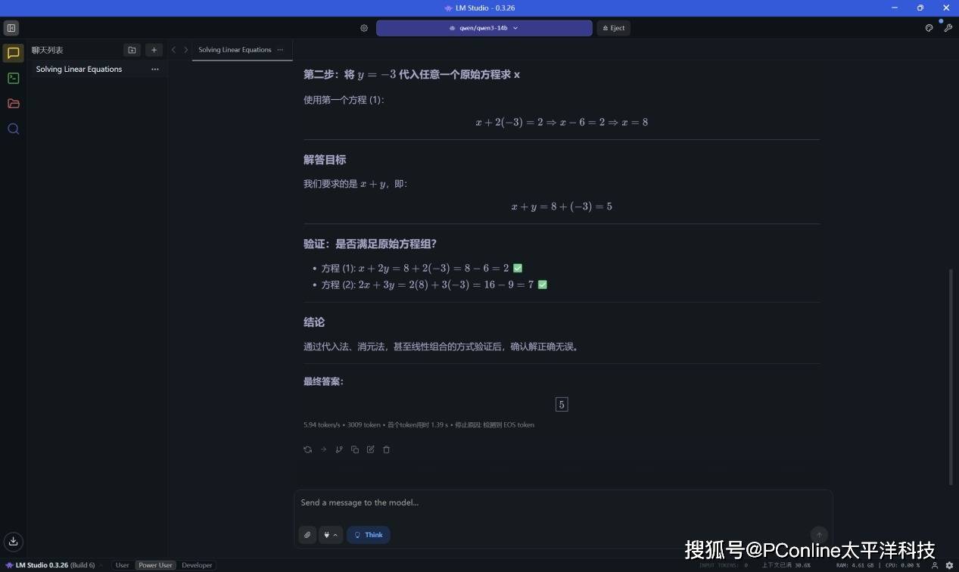The height and width of the screenshot is (572, 959).
Task: Open the qwen/qwen3-14b model selector dropdown
Action: (484, 28)
